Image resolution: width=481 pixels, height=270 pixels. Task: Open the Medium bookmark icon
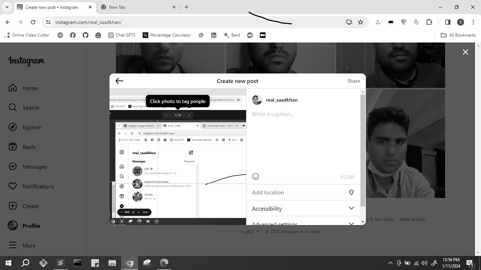click(x=263, y=35)
